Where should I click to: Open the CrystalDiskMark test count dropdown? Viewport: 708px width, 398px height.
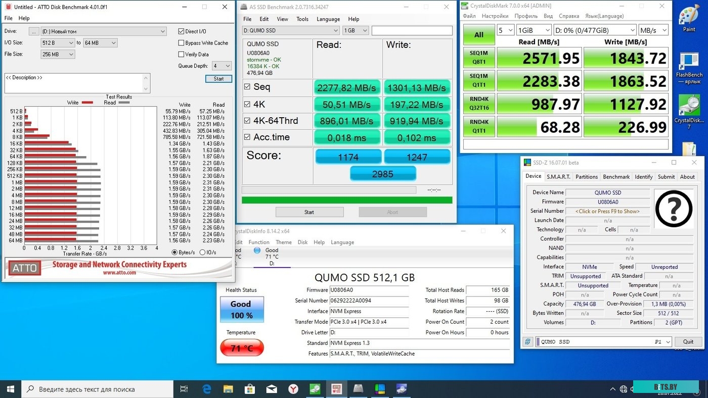506,30
